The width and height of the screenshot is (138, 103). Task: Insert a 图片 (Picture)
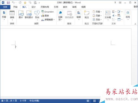coord(21,15)
